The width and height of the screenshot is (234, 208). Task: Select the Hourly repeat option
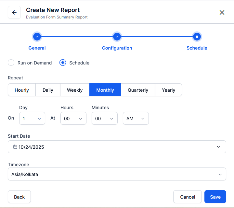pyautogui.click(x=22, y=90)
